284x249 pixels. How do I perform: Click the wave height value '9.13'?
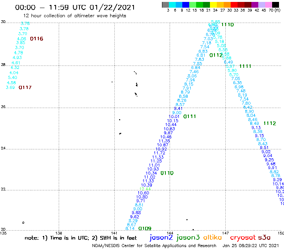(256, 128)
